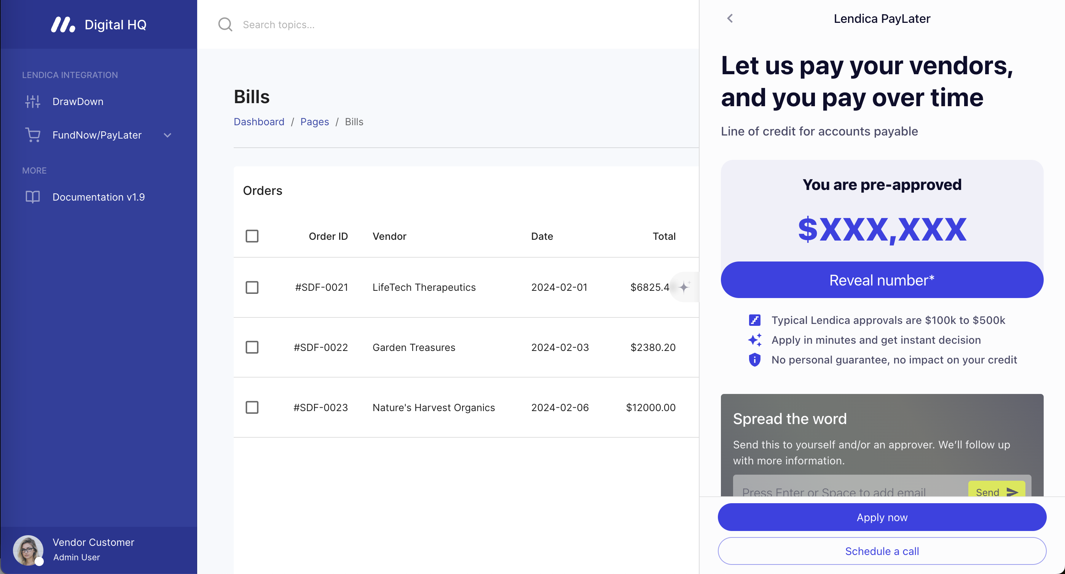Click the search magnifier icon

(x=225, y=24)
